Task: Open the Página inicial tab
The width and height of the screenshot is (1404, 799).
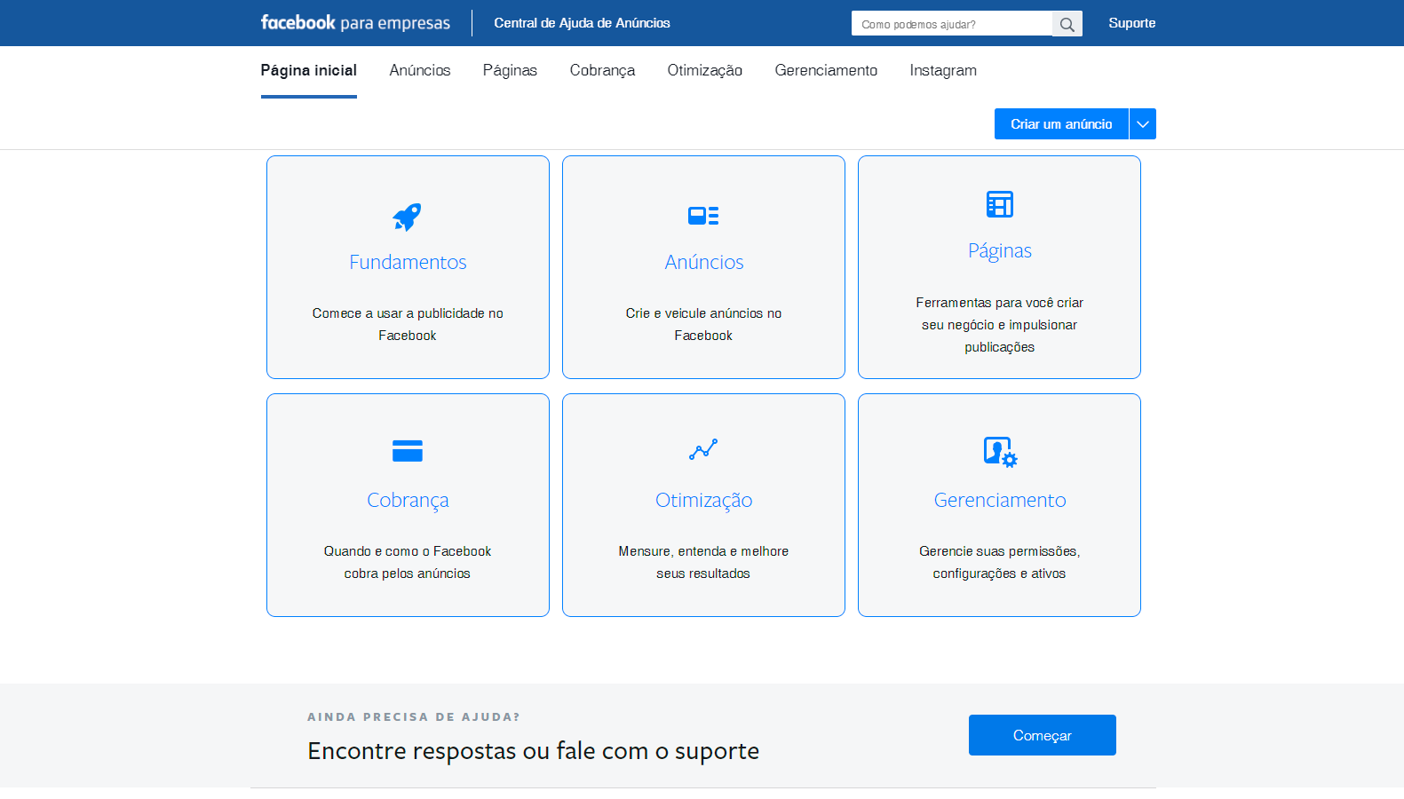Action: (x=309, y=70)
